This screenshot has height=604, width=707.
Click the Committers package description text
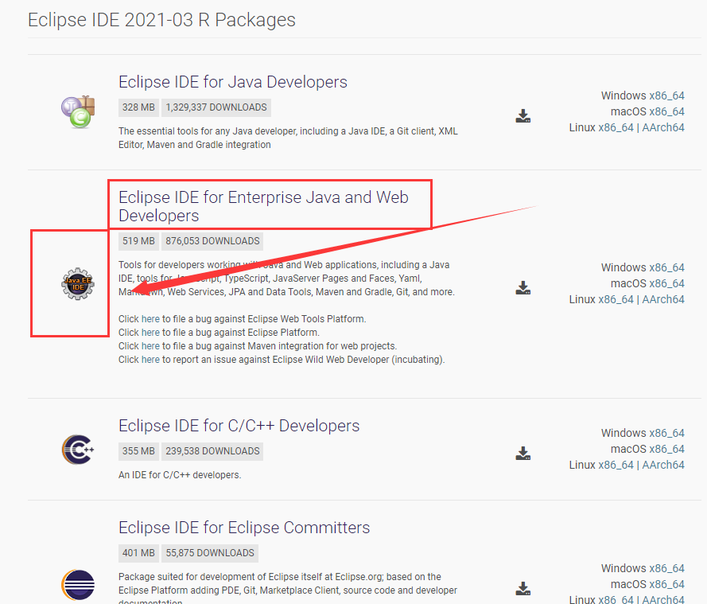288,588
